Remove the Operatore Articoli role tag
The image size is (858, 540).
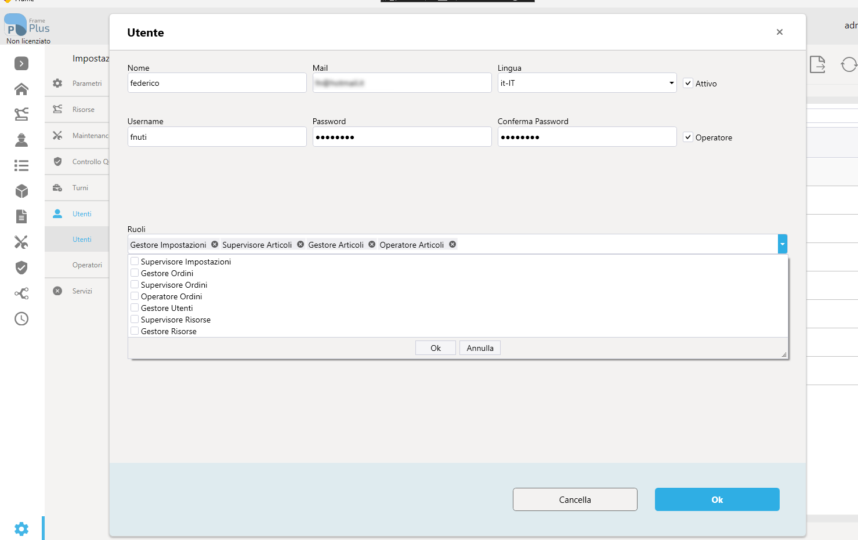pyautogui.click(x=452, y=244)
